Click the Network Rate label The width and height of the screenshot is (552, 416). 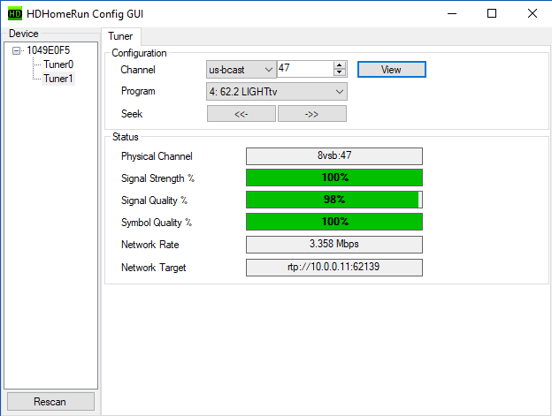coord(150,245)
